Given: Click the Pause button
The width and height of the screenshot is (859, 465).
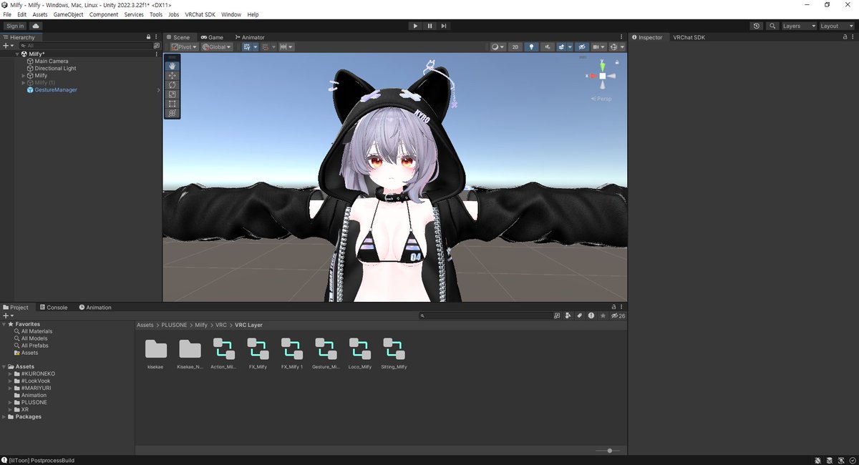Looking at the screenshot, I should pos(429,26).
